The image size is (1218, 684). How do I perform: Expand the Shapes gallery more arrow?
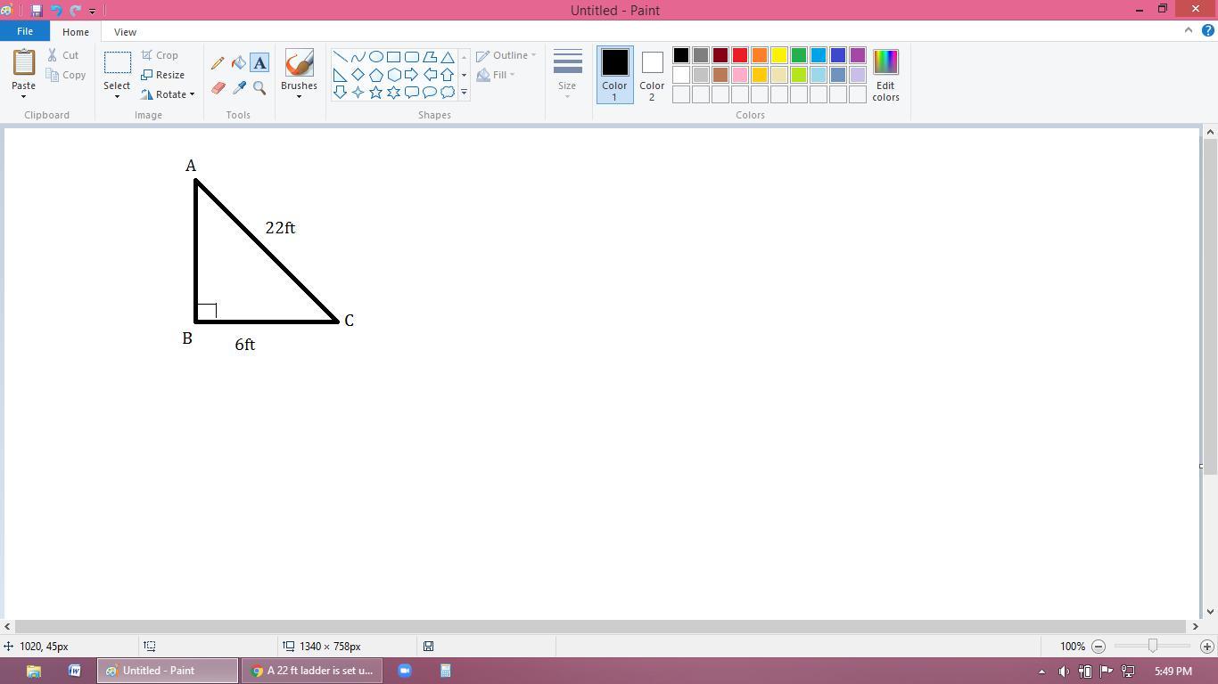(x=464, y=92)
